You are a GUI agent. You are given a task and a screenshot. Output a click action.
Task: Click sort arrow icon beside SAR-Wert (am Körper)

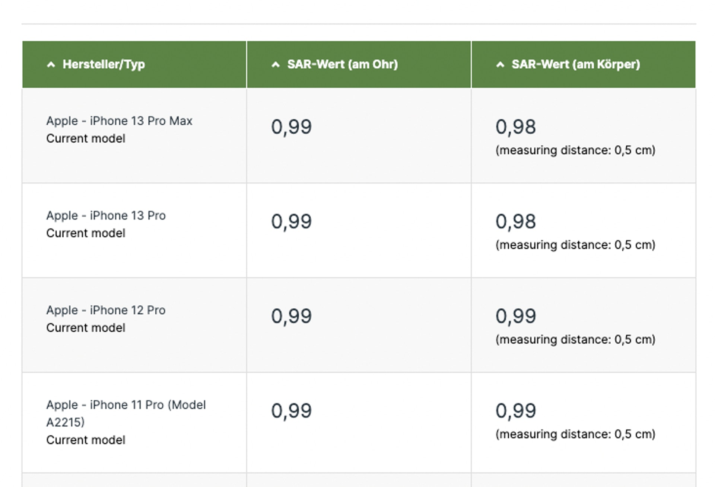[x=500, y=65]
